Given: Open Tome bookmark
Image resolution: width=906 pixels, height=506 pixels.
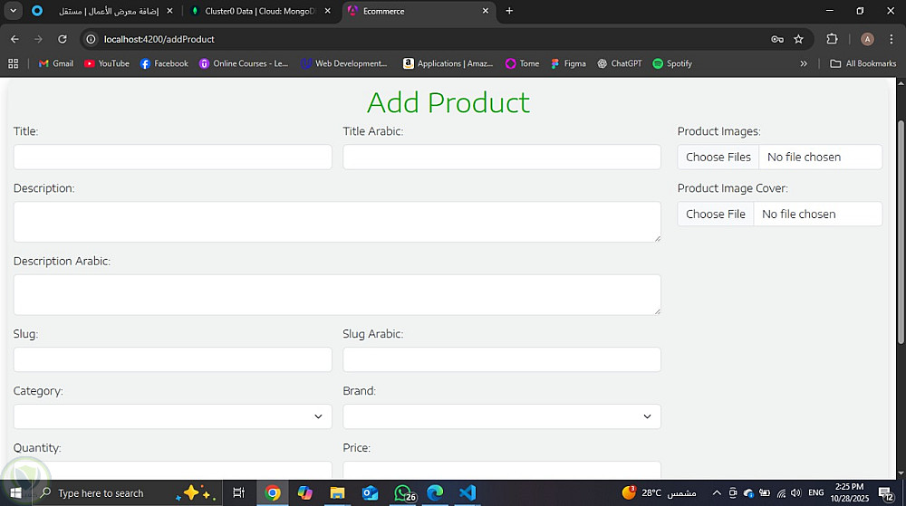Looking at the screenshot, I should coord(523,63).
